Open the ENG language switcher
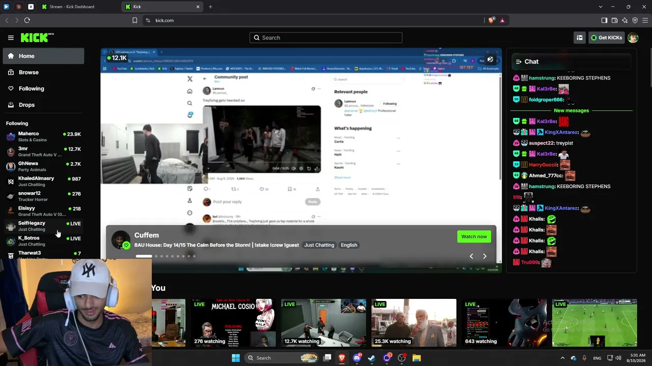This screenshot has height=366, width=652. tap(597, 358)
